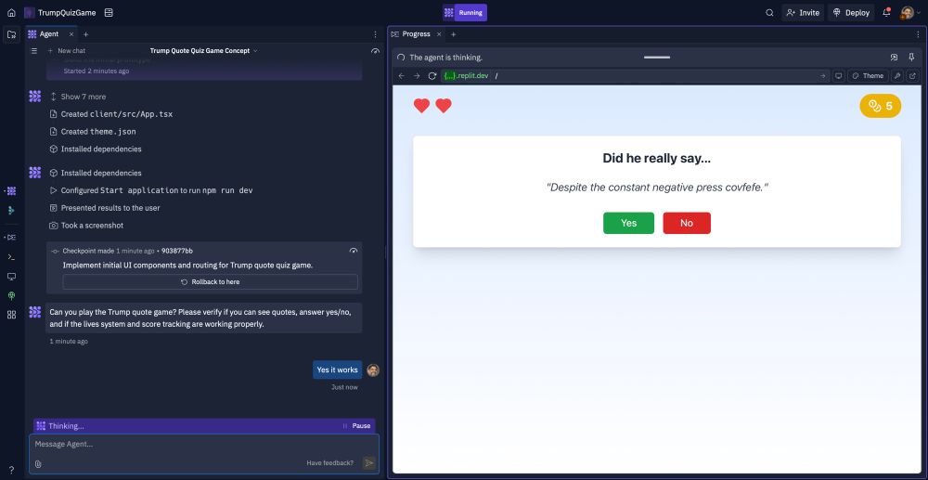
Task: Click the send message arrow button
Action: tap(368, 463)
